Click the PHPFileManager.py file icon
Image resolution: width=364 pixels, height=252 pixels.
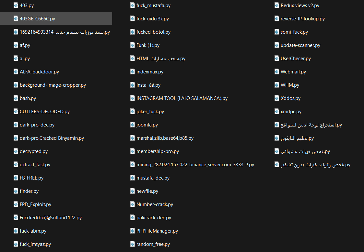point(133,231)
